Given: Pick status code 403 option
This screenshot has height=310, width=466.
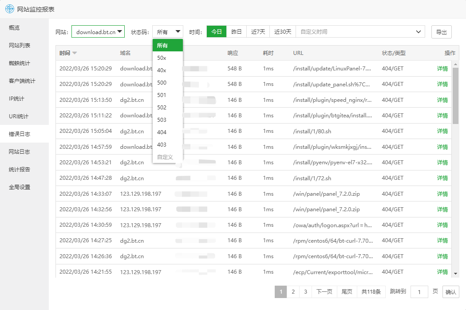Looking at the screenshot, I should 168,145.
